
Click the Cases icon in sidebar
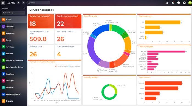click(x=4, y=40)
